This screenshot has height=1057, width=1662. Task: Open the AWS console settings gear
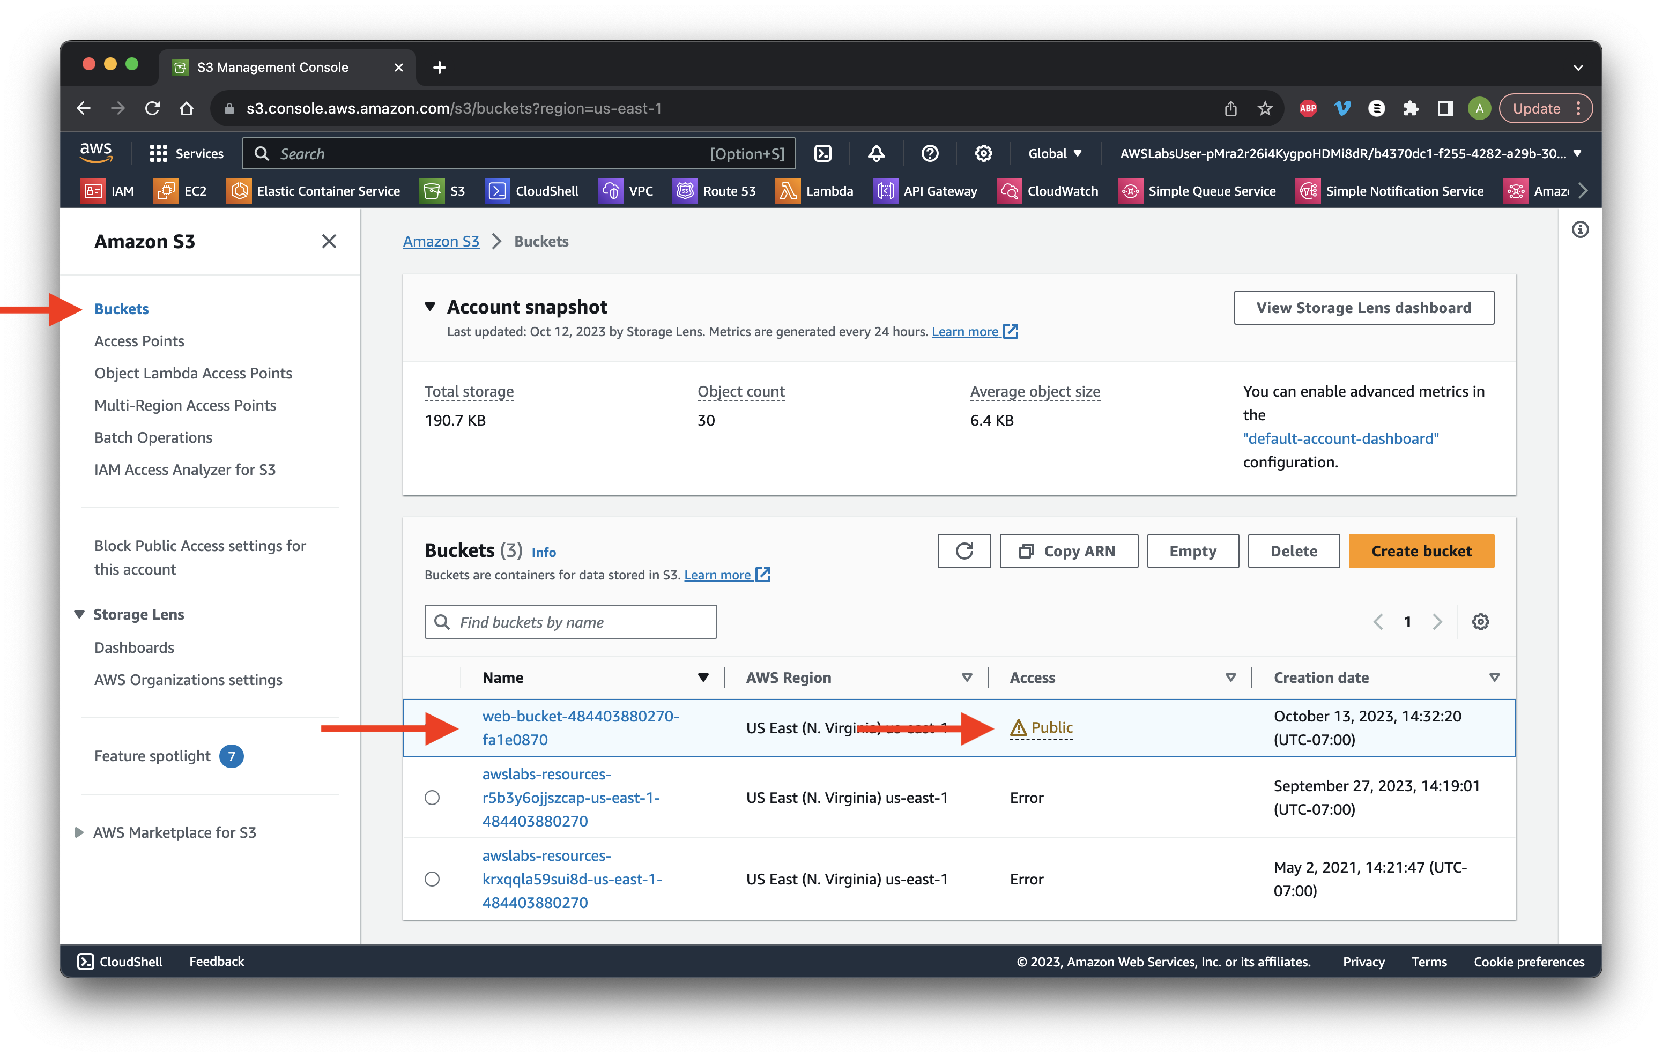(983, 153)
